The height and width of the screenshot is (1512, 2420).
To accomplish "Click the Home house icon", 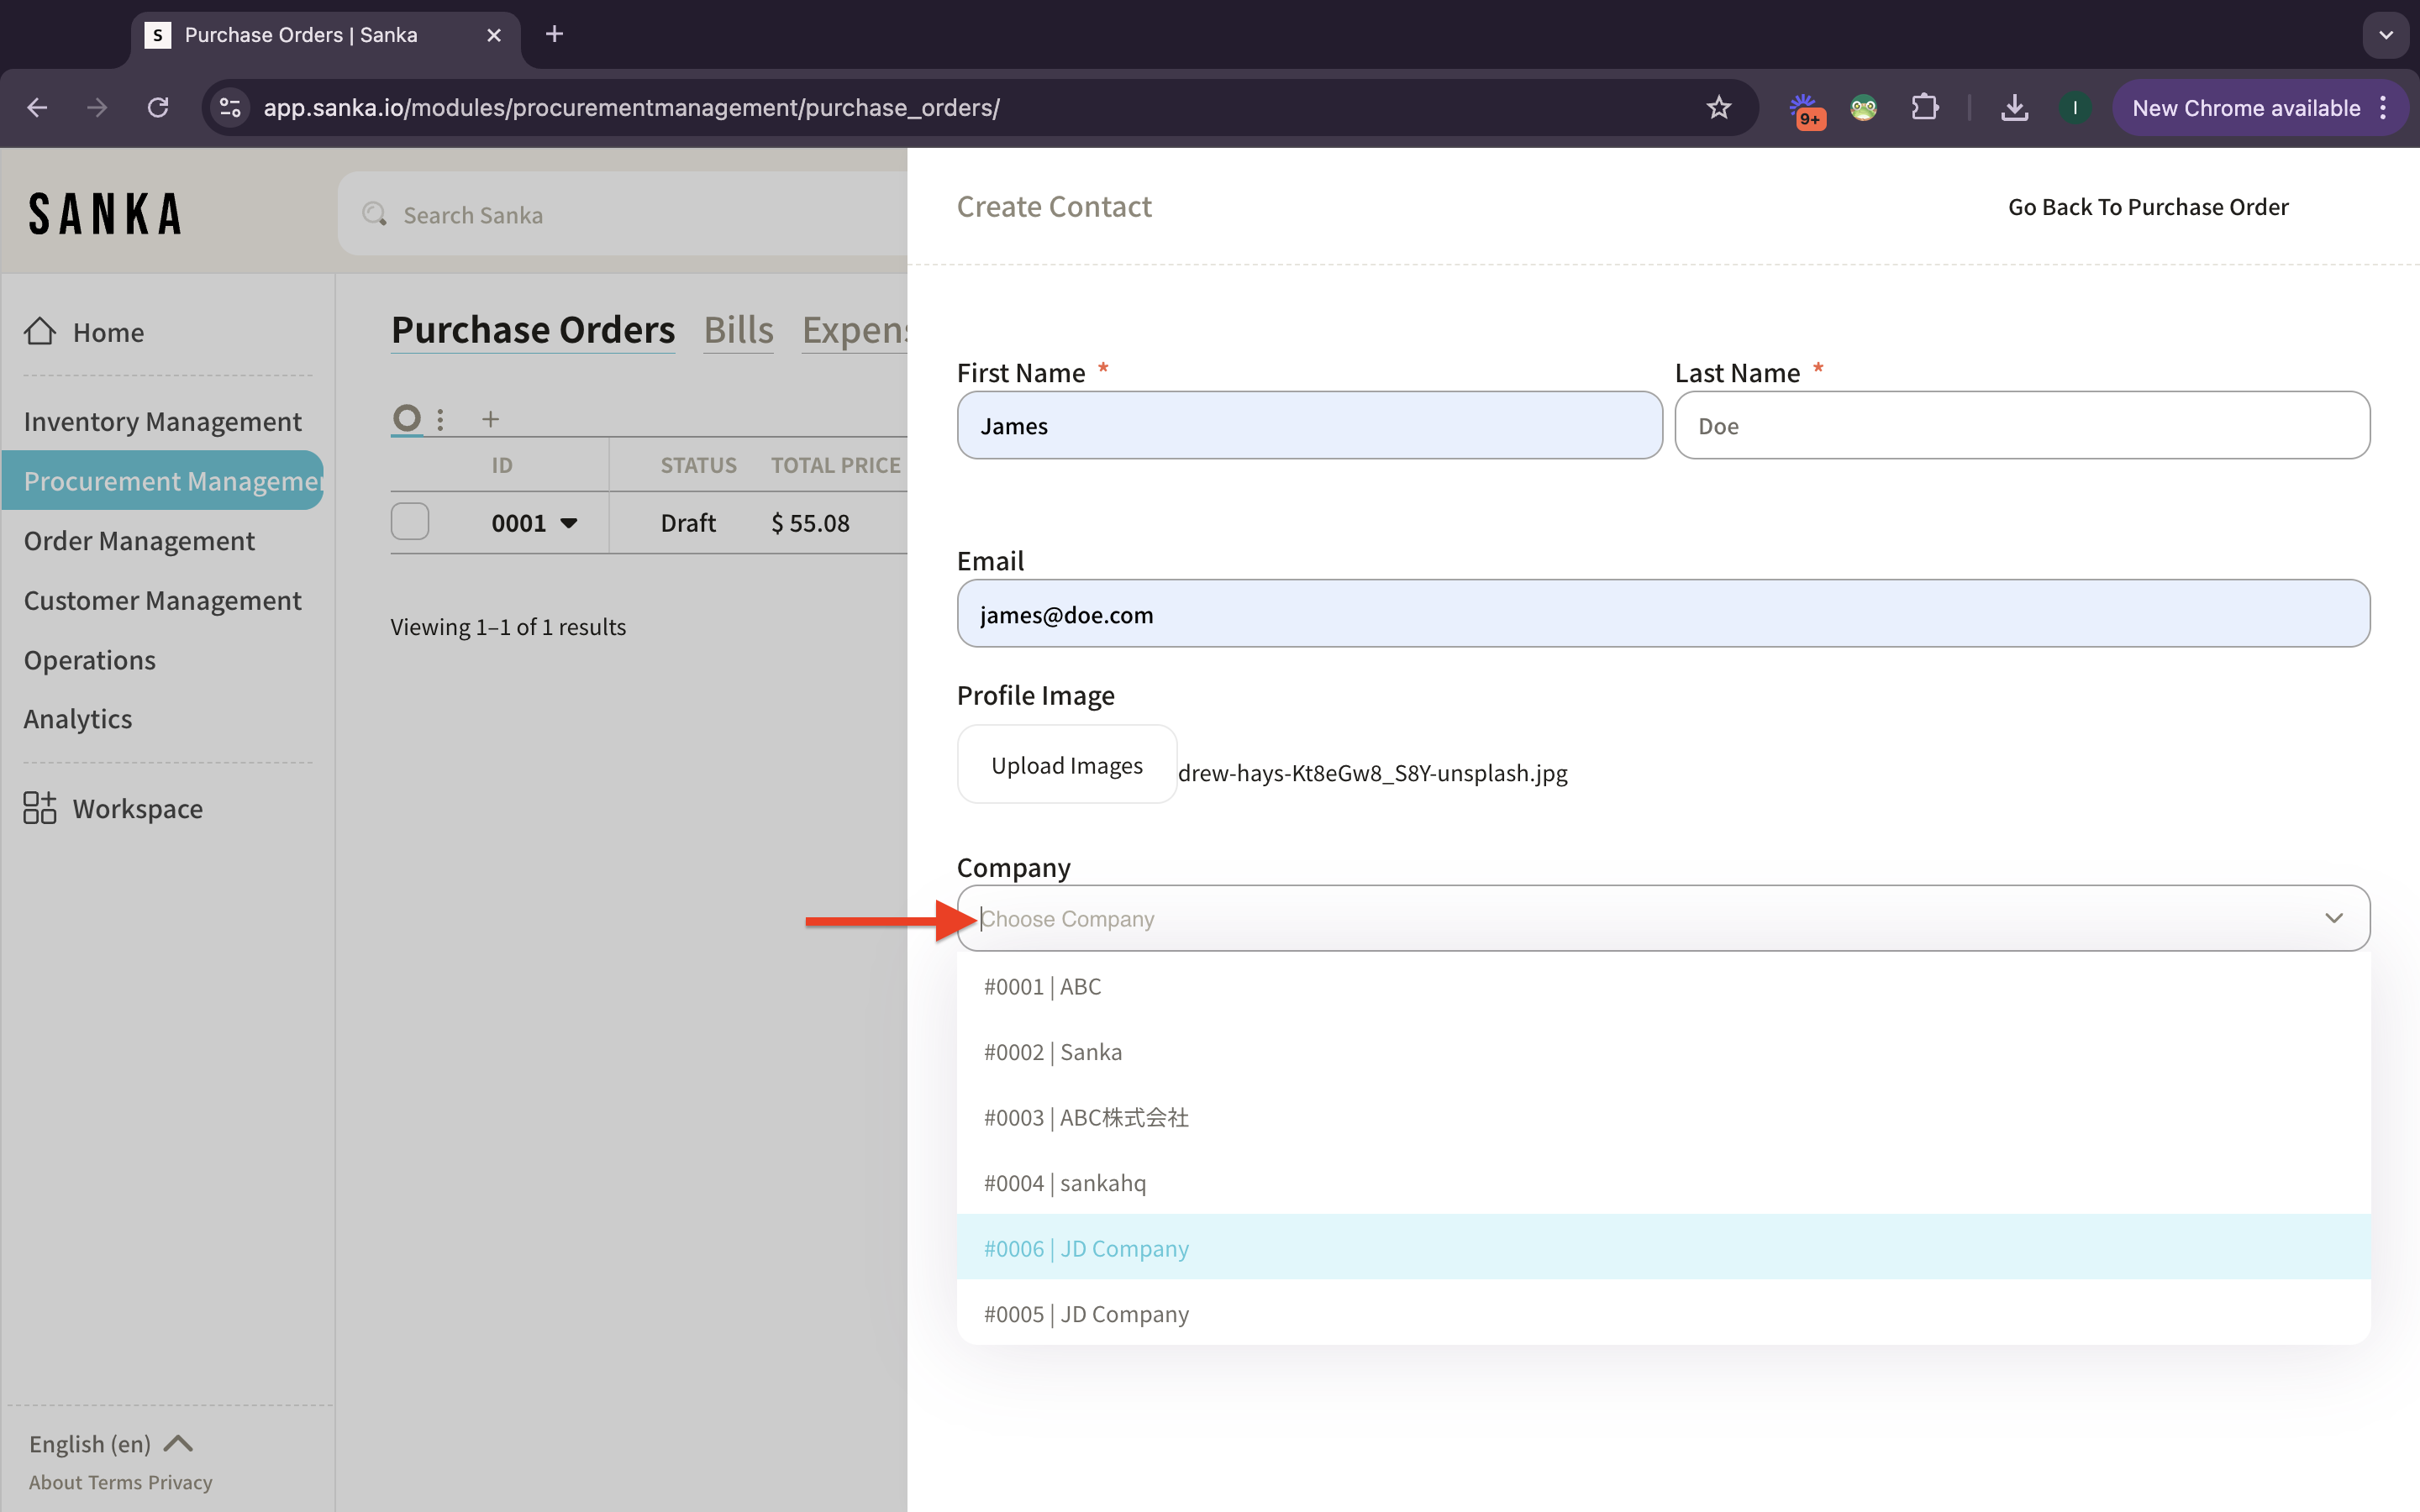I will [x=40, y=331].
